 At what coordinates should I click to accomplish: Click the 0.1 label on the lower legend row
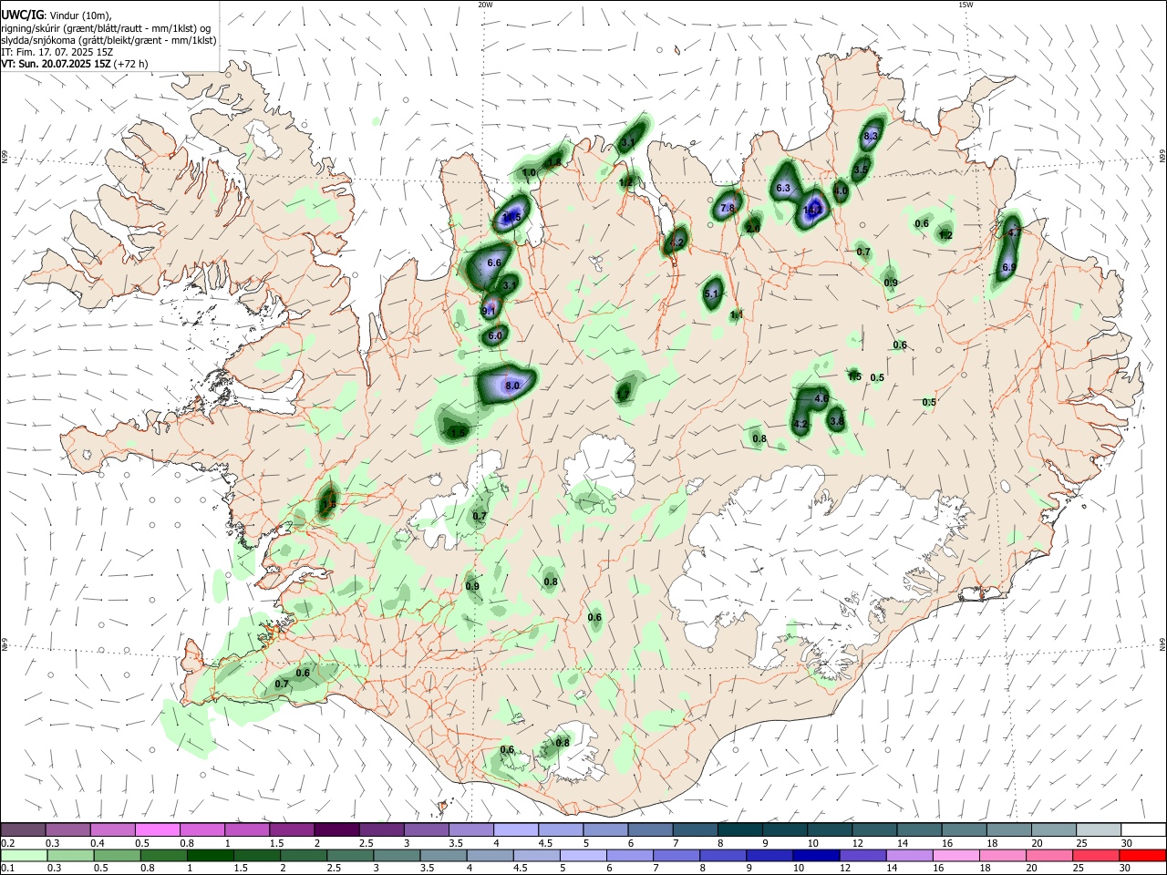point(7,869)
